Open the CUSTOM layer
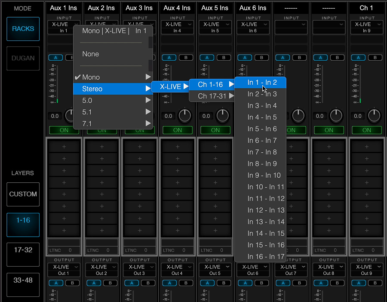This screenshot has width=387, height=302. (23, 194)
